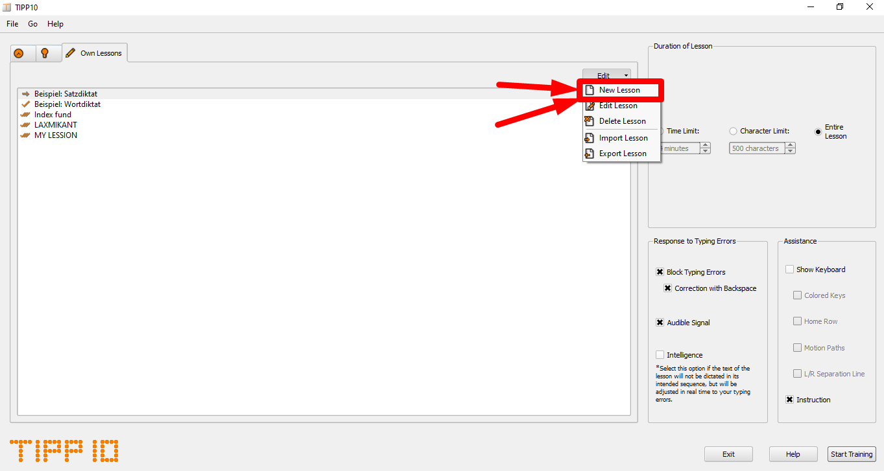Click the Edit Lesson pencil icon
884x471 pixels.
pos(590,106)
